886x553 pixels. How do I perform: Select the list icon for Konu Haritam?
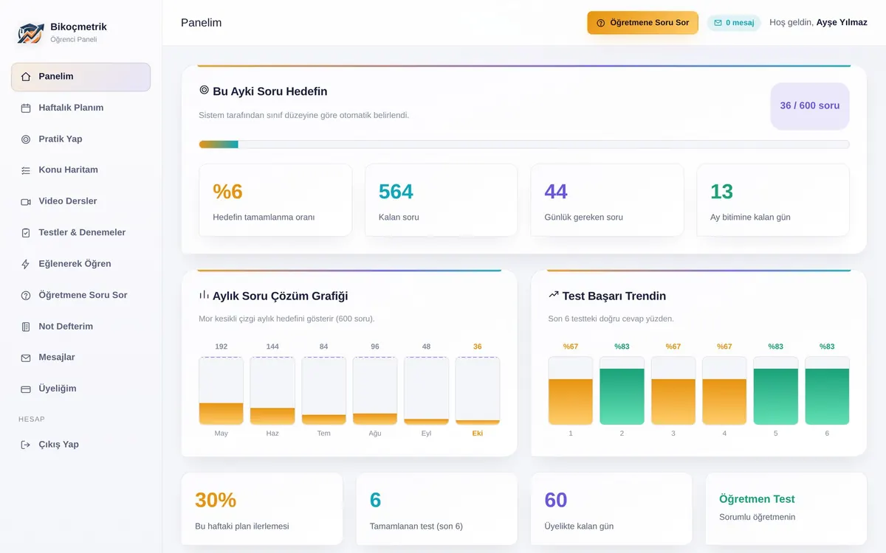click(x=26, y=170)
